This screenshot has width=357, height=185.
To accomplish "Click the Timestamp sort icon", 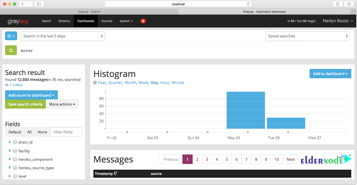I will pos(115,174).
